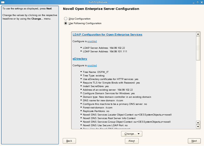The image size is (204, 146).
Task: Maximize the YaST2 window
Action: click(x=197, y=2)
